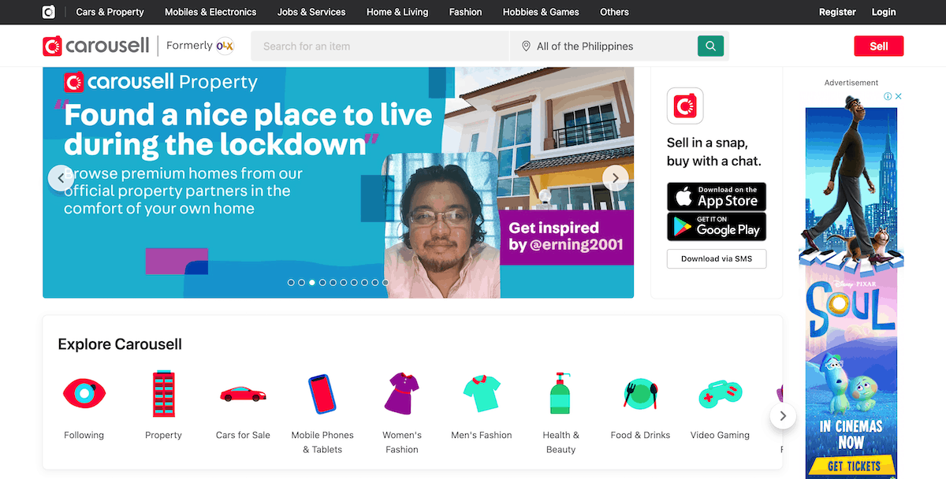Choose the Mobile Phones & Tablets icon
Screen dimensions: 946x479
click(x=322, y=394)
